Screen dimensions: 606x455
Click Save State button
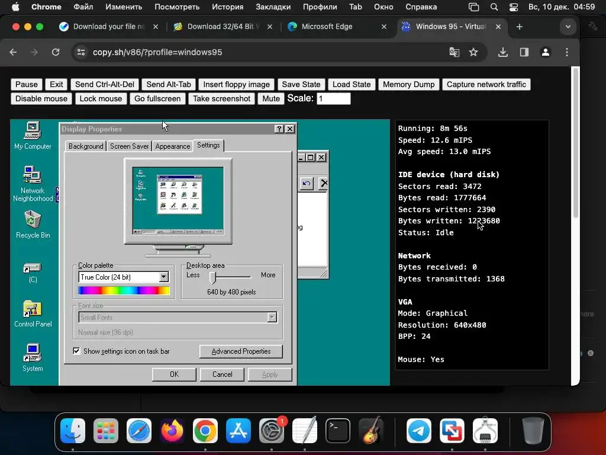(x=301, y=84)
